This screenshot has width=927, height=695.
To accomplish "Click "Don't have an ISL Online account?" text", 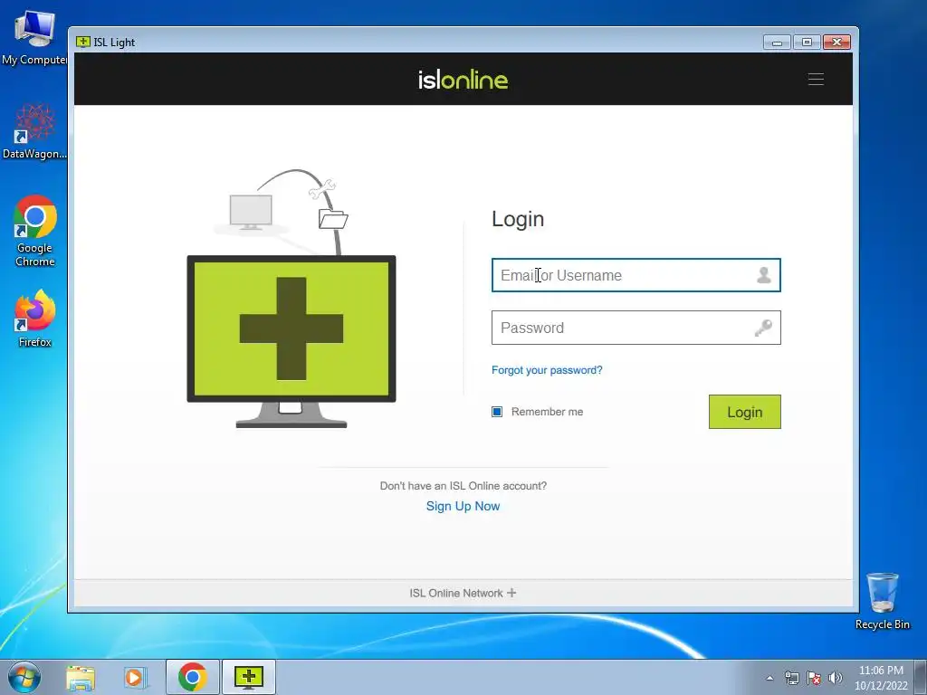I will pos(463,486).
